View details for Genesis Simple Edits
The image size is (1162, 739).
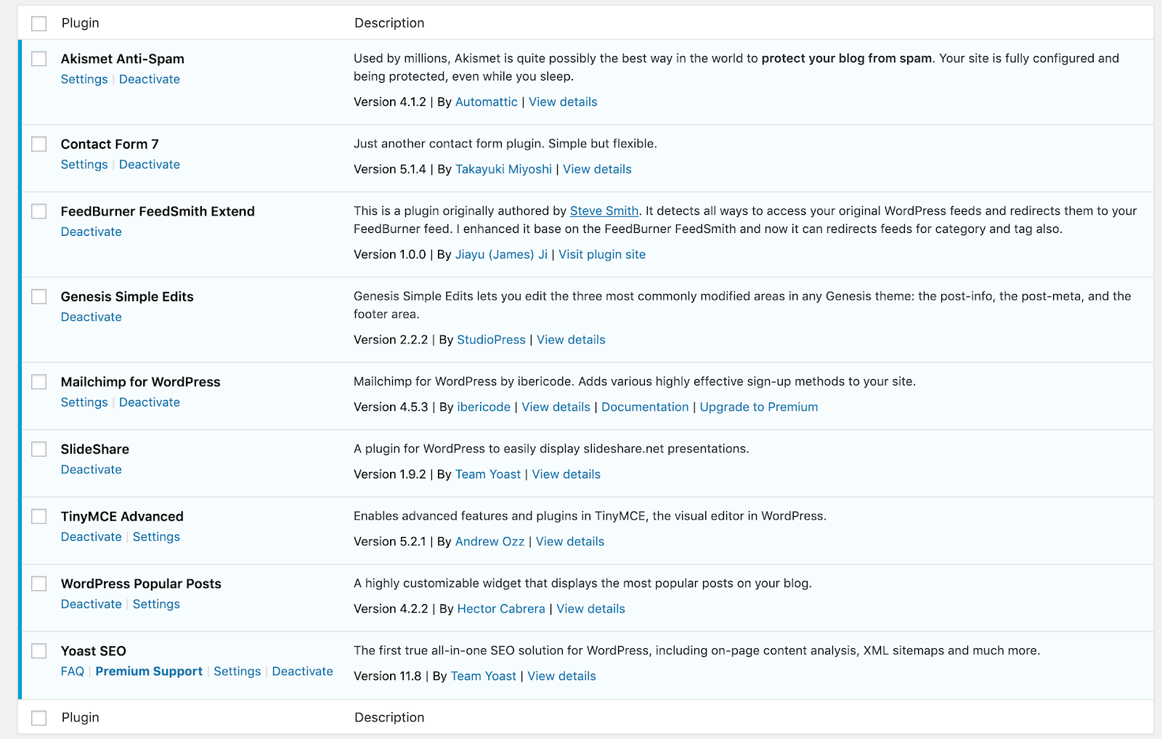(x=571, y=340)
